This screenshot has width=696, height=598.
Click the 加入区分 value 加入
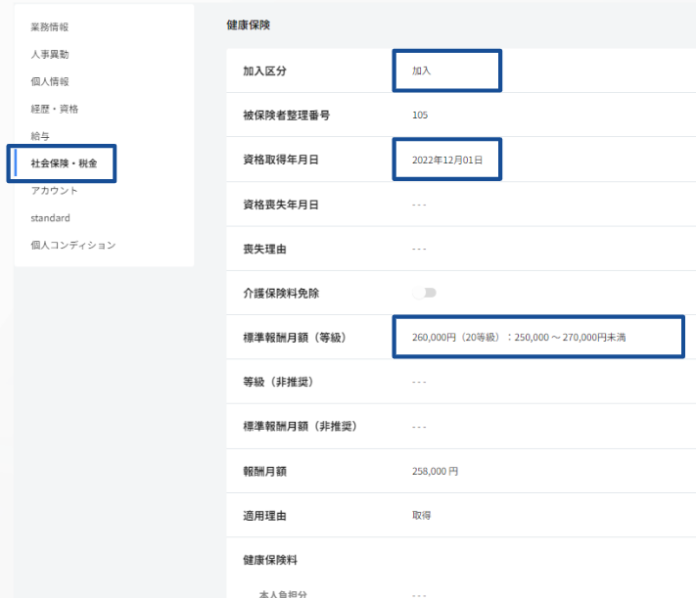[x=422, y=70]
